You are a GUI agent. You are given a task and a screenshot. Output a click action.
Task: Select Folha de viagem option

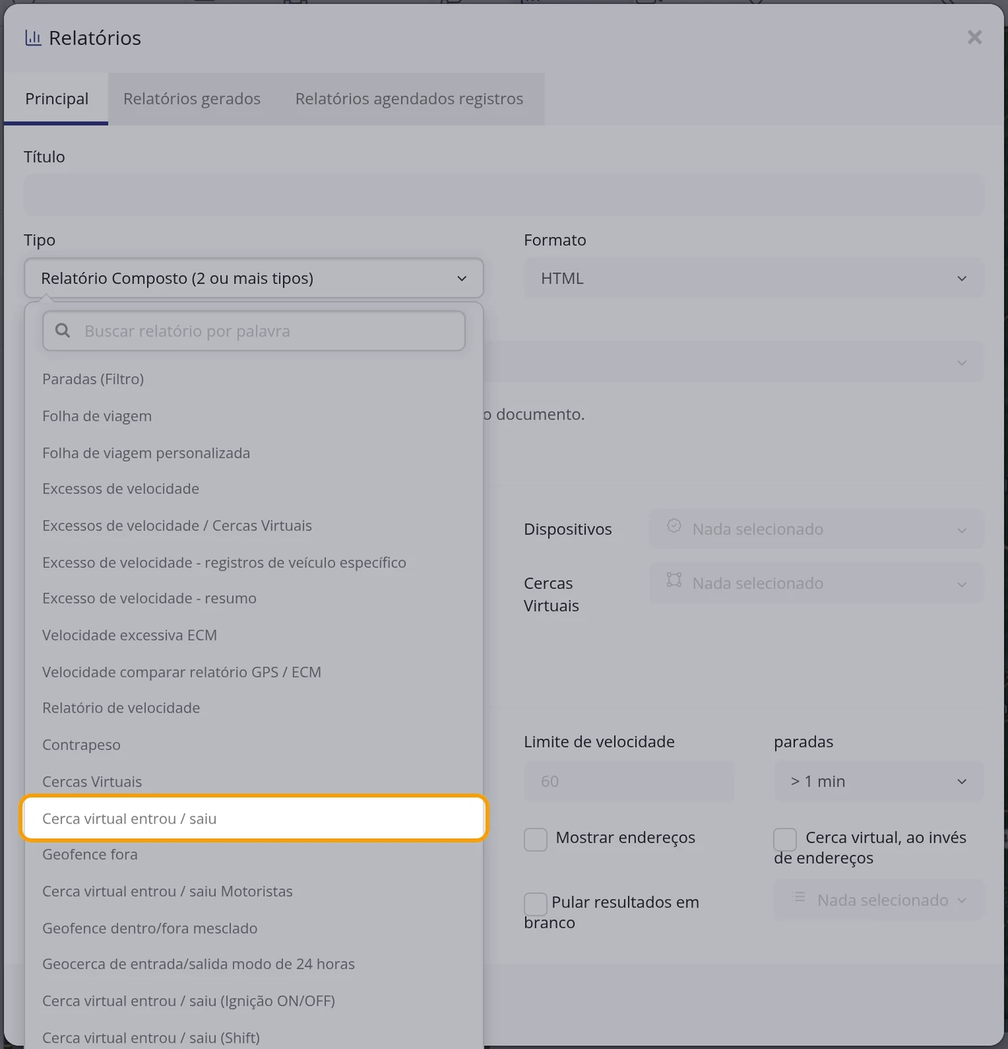click(254, 416)
